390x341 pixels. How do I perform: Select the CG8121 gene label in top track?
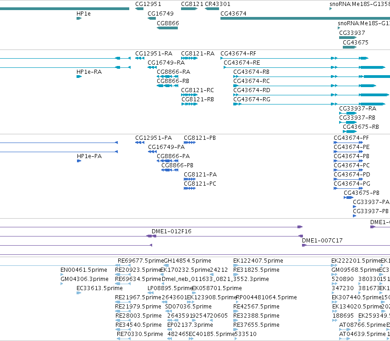(192, 4)
